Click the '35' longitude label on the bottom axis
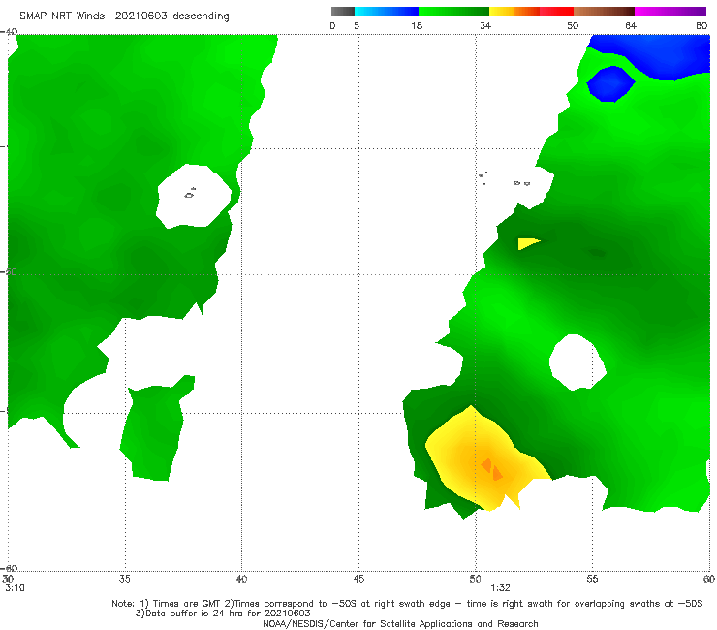 [x=124, y=579]
